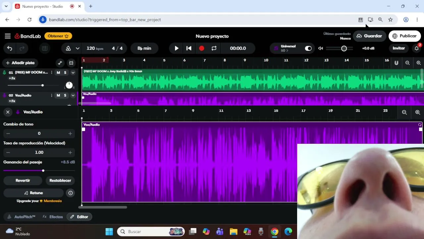This screenshot has height=239, width=424.
Task: Click the BandLab logo
Action: point(27,36)
